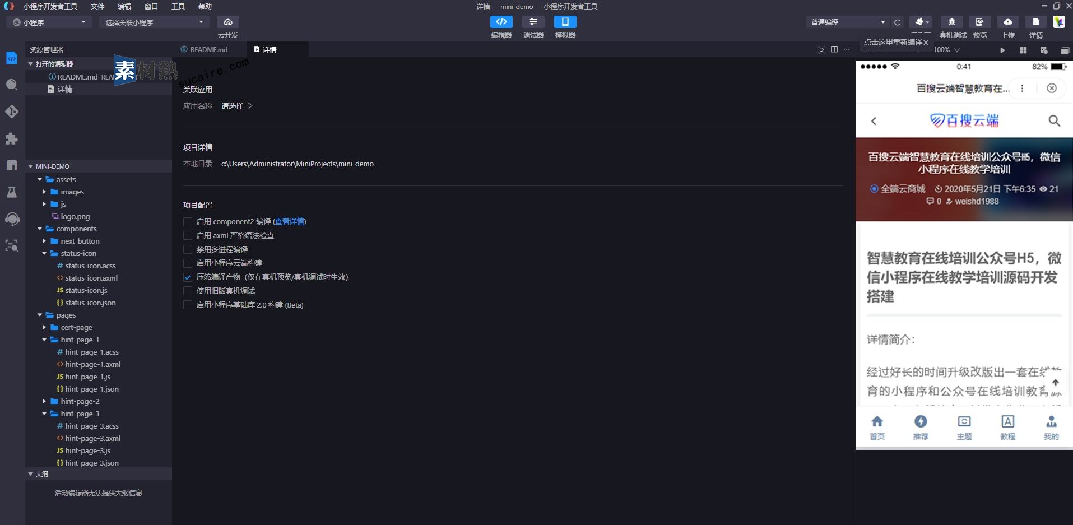Enable axml 严格语法检查 checkbox
The image size is (1073, 525).
tap(188, 235)
